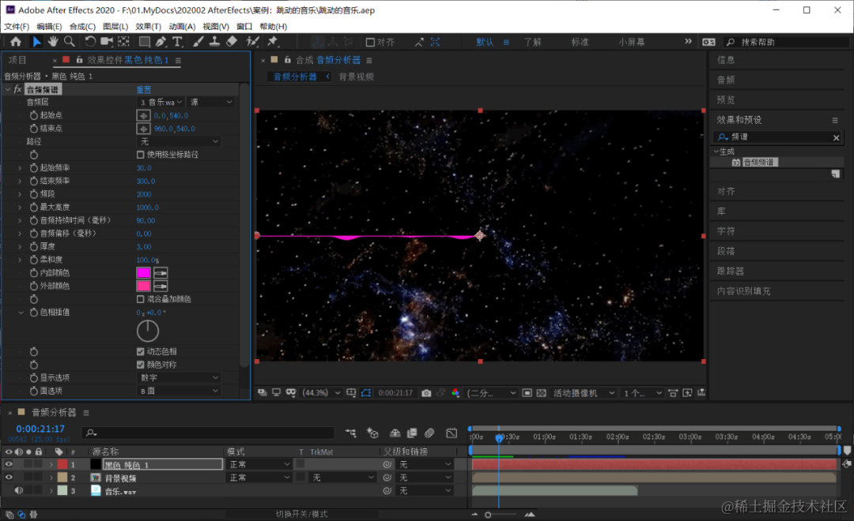Switch to the 项目 panel tab
The image size is (854, 521).
coord(17,60)
